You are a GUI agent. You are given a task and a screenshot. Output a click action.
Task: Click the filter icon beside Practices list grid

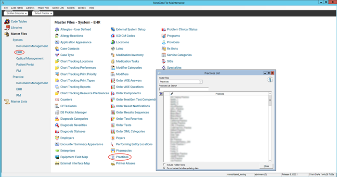click(x=161, y=94)
